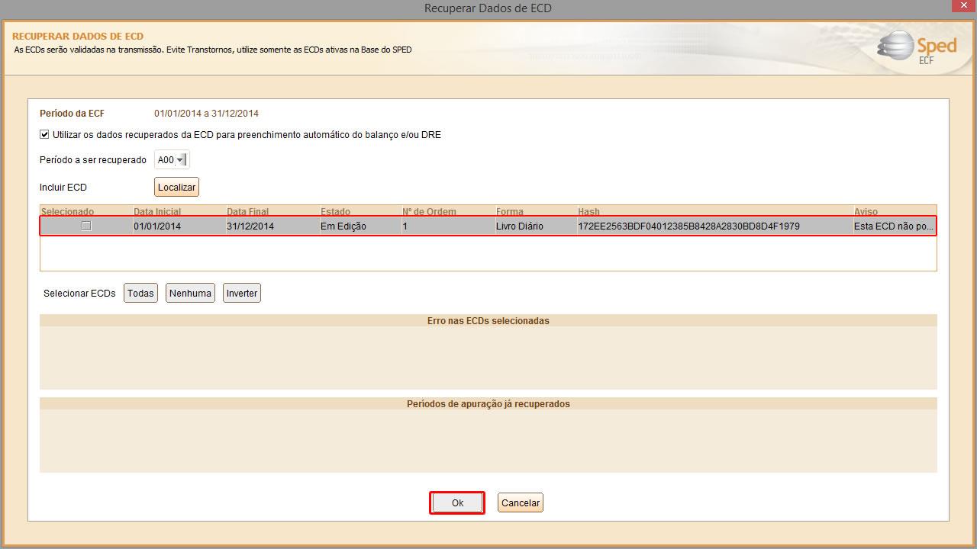Click the Livro Diário cell
Image resolution: width=977 pixels, height=549 pixels.
tap(536, 226)
